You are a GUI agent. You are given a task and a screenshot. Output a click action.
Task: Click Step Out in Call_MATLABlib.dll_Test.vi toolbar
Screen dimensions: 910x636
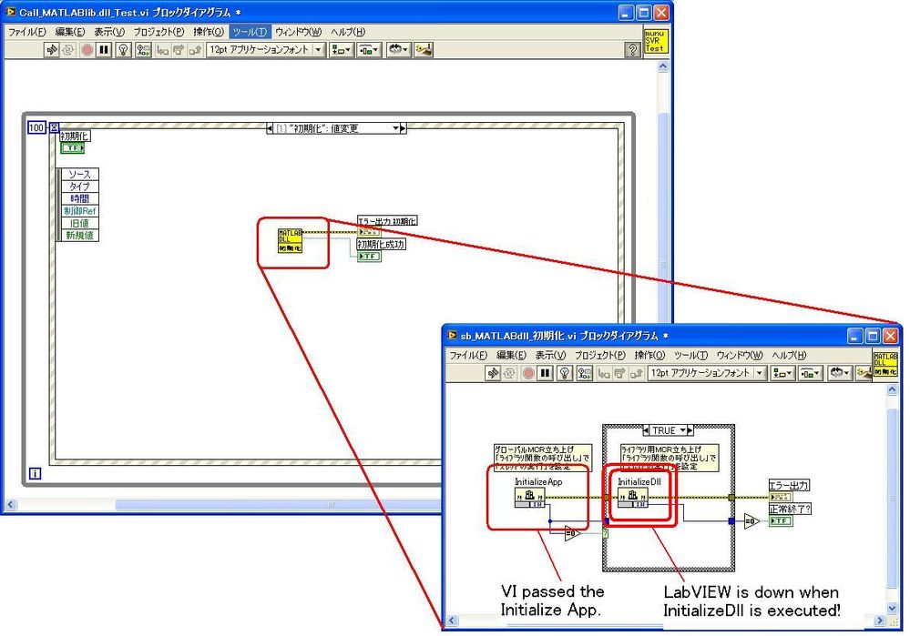point(195,50)
